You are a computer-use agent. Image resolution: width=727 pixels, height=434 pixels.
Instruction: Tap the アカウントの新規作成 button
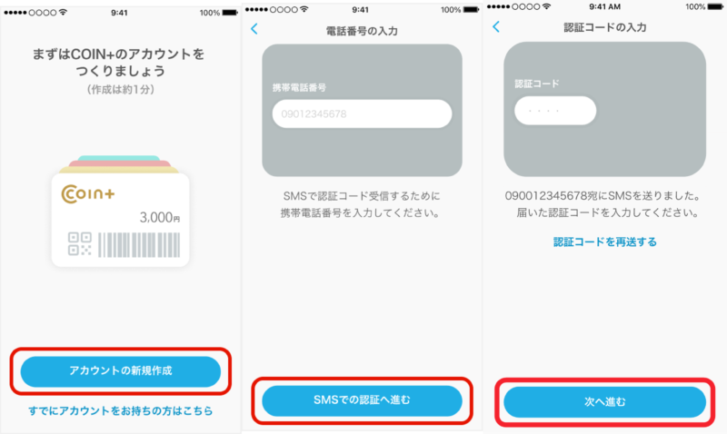click(x=121, y=371)
